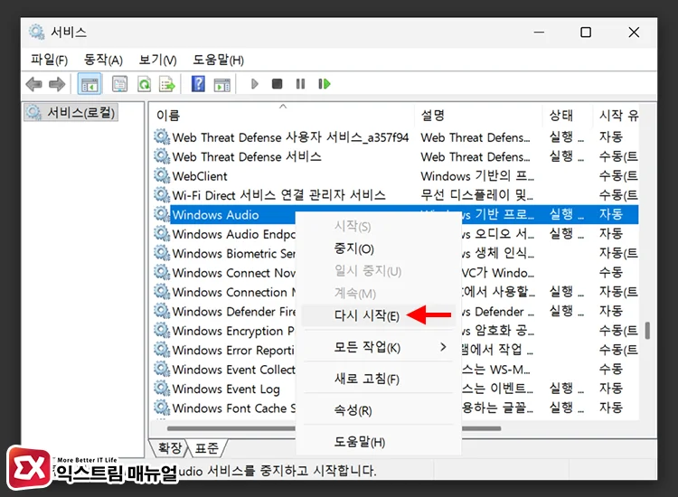Restart the service with the green toolbar icon
This screenshot has width=678, height=497.
click(325, 84)
